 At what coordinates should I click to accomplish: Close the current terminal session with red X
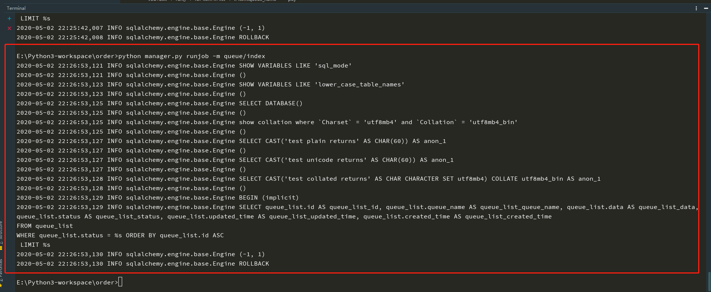(x=9, y=28)
